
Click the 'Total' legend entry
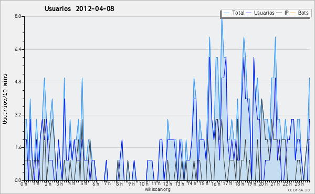[x=238, y=13]
